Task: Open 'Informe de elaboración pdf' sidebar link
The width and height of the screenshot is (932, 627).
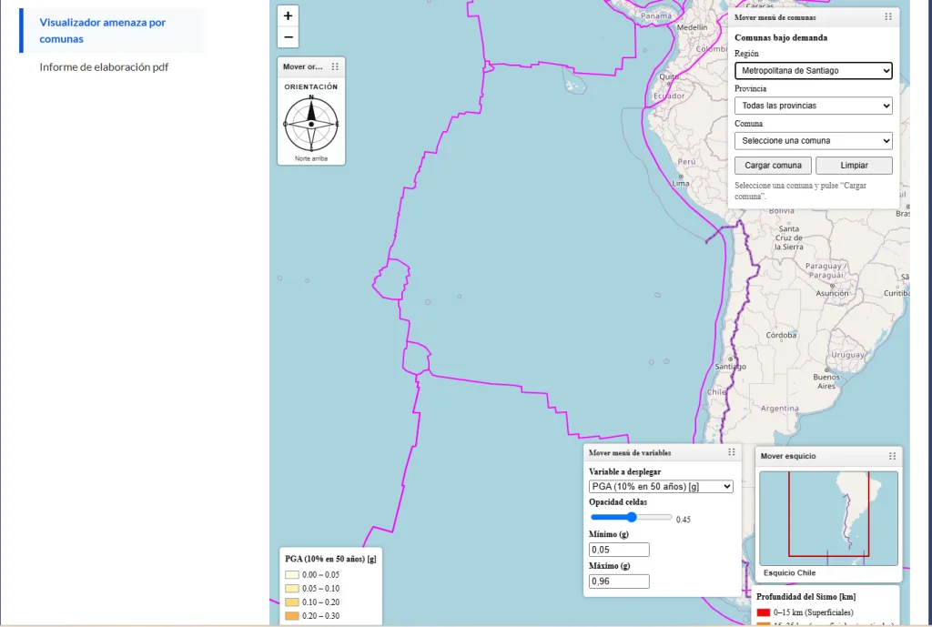Action: pyautogui.click(x=104, y=67)
